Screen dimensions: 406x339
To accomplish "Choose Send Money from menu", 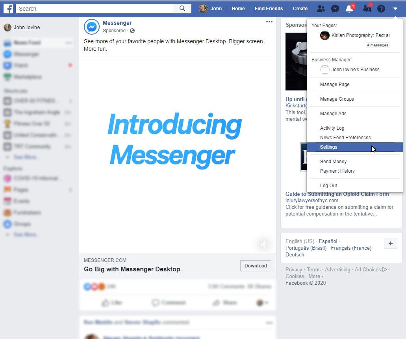I will click(333, 162).
